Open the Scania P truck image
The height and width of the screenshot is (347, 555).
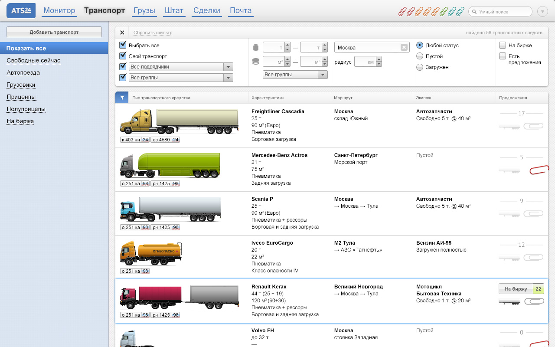click(x=170, y=209)
